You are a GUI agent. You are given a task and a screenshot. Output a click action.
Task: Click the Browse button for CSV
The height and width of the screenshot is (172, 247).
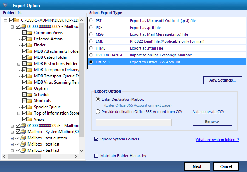[x=212, y=122]
